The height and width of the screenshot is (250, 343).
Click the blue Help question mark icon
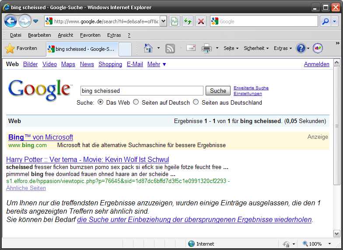pyautogui.click(x=301, y=48)
